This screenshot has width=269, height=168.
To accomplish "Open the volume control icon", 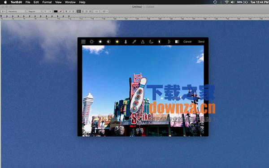I will (x=232, y=2).
